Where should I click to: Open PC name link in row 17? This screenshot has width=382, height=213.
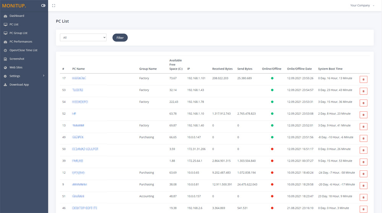pos(79,78)
